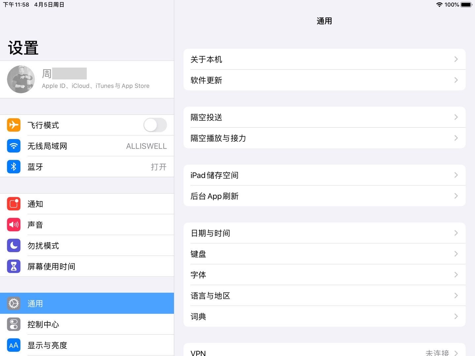Expand the 键盘 row chevron
This screenshot has width=475, height=356.
coord(456,254)
